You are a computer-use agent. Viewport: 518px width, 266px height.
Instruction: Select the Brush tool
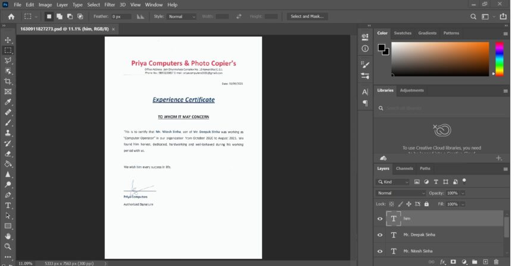point(8,123)
